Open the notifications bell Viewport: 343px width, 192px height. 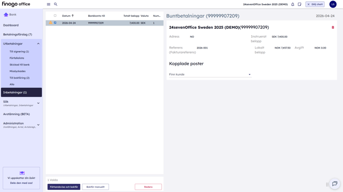293,4
